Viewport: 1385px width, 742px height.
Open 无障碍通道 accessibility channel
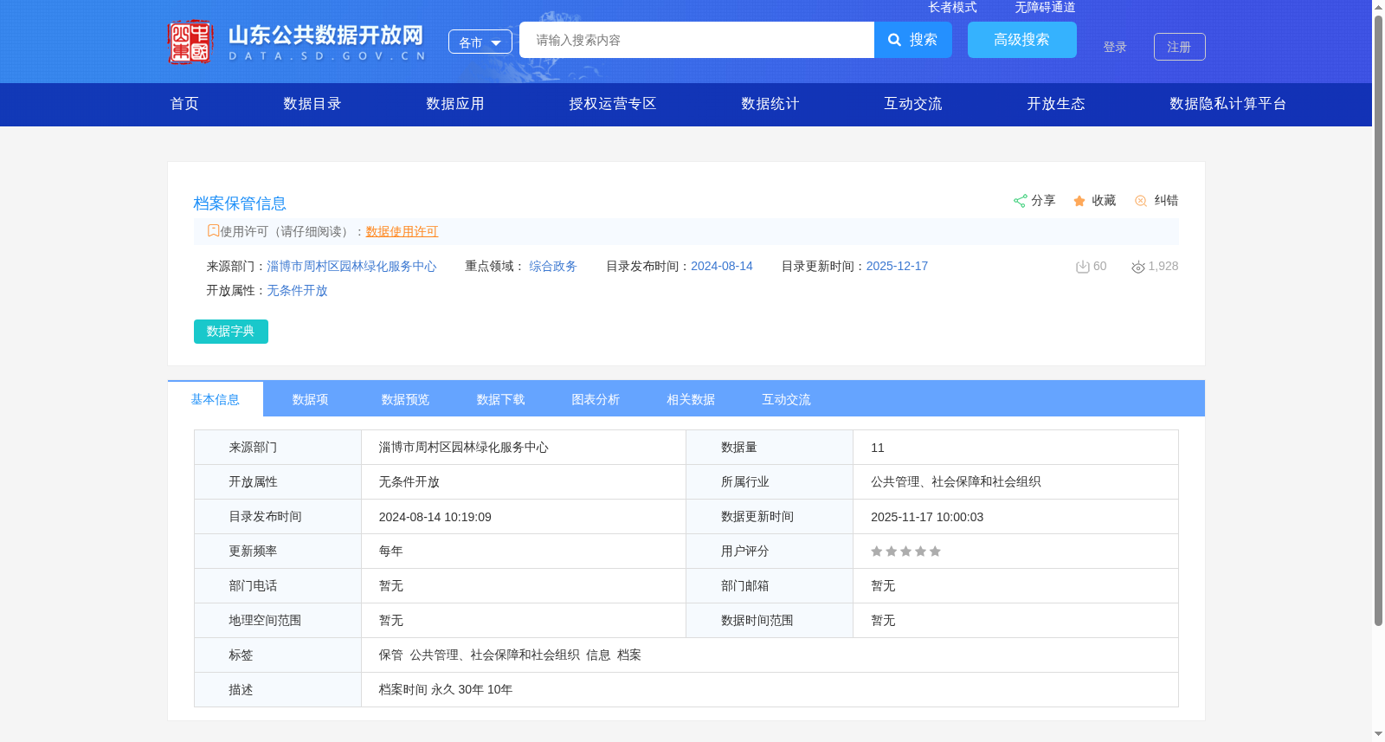tap(1045, 7)
